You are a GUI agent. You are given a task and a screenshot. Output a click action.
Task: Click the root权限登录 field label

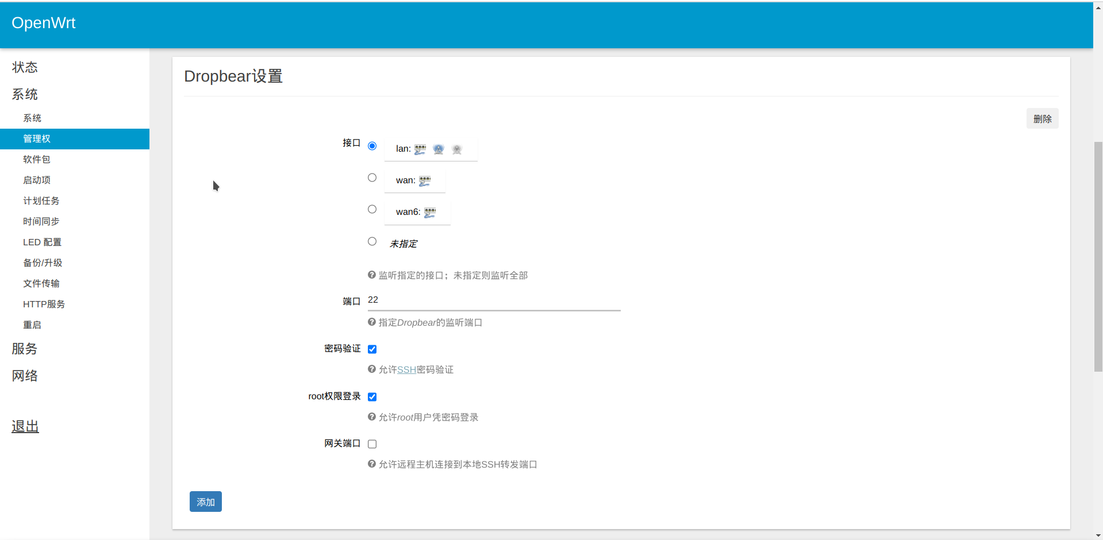335,396
